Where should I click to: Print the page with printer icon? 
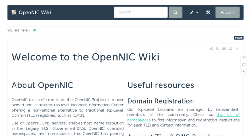[230, 49]
